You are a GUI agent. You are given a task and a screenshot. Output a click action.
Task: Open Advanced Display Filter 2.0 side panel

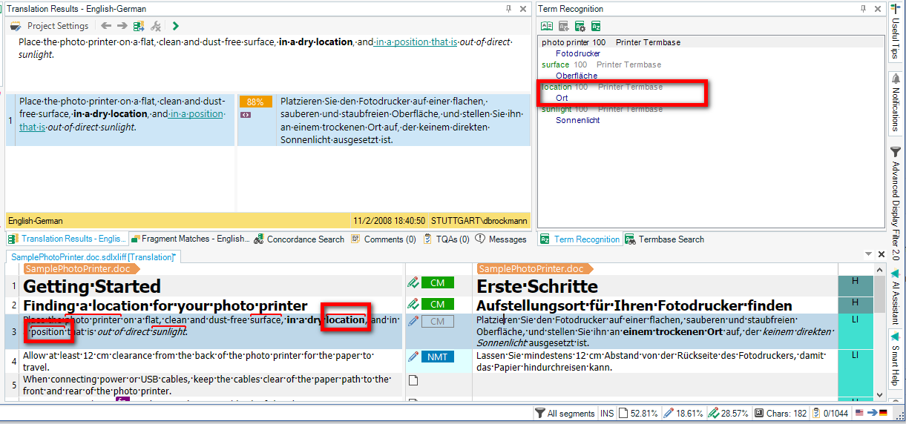[896, 203]
